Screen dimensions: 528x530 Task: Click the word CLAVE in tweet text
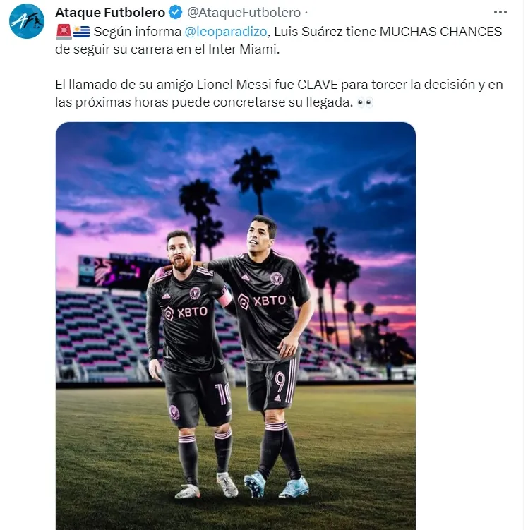pyautogui.click(x=318, y=84)
